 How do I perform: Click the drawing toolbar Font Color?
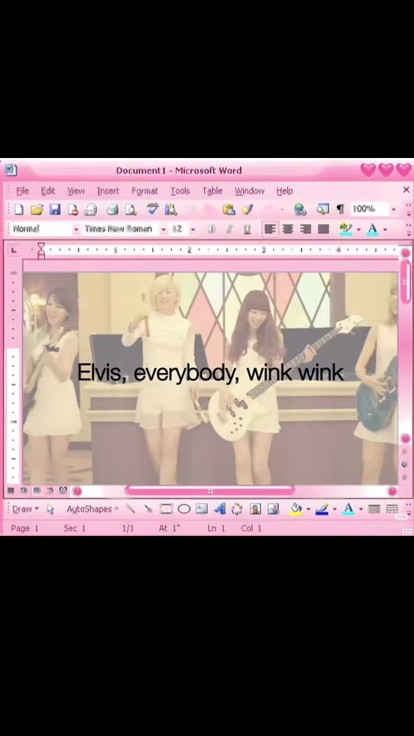[348, 509]
